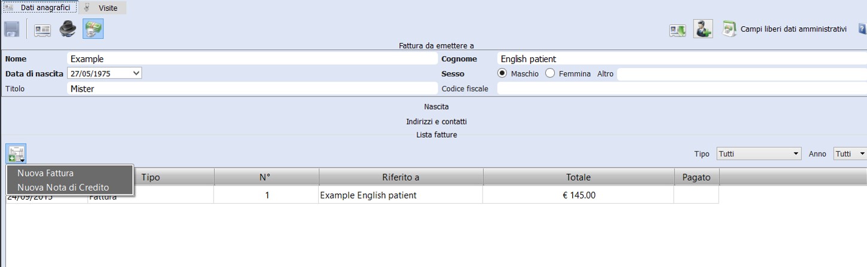Click the black hat with sunglasses icon
867x267 pixels.
pyautogui.click(x=68, y=29)
